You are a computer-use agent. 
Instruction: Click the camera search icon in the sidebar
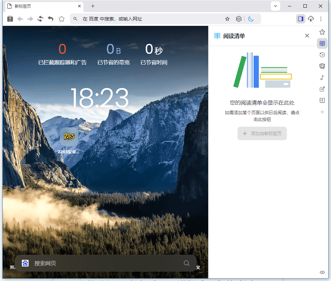pos(322,66)
